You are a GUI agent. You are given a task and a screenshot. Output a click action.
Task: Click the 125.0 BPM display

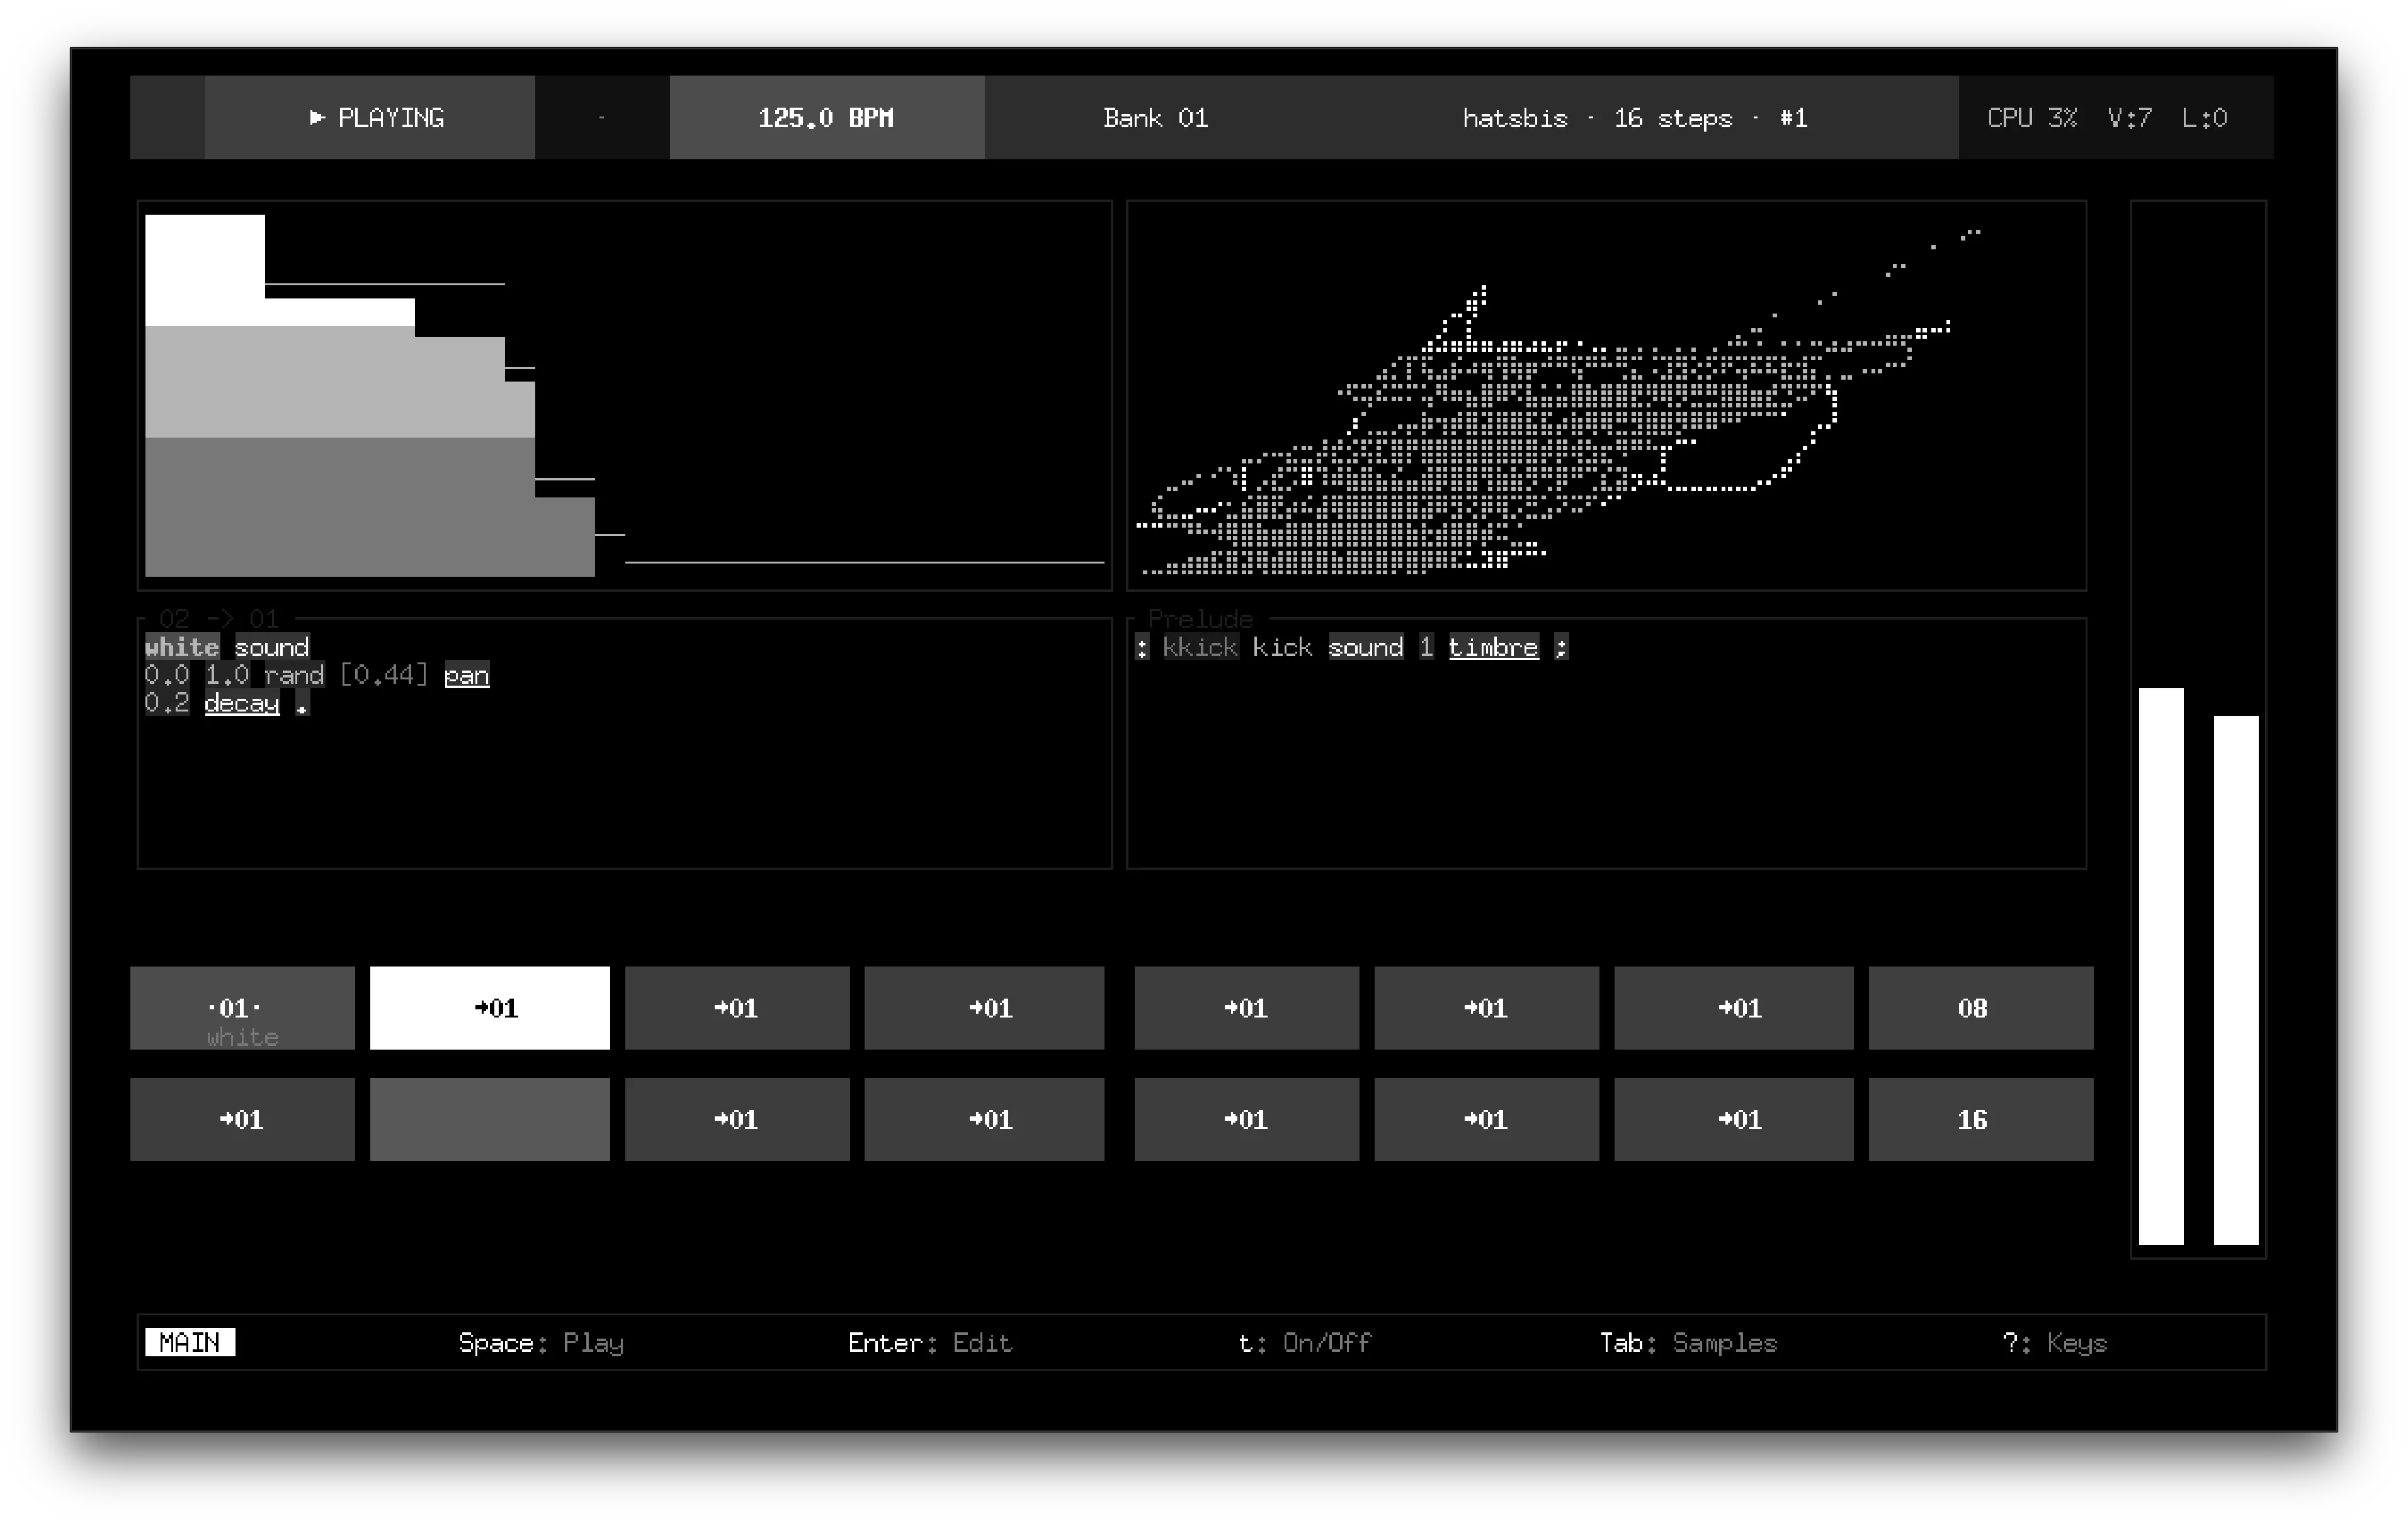[826, 117]
